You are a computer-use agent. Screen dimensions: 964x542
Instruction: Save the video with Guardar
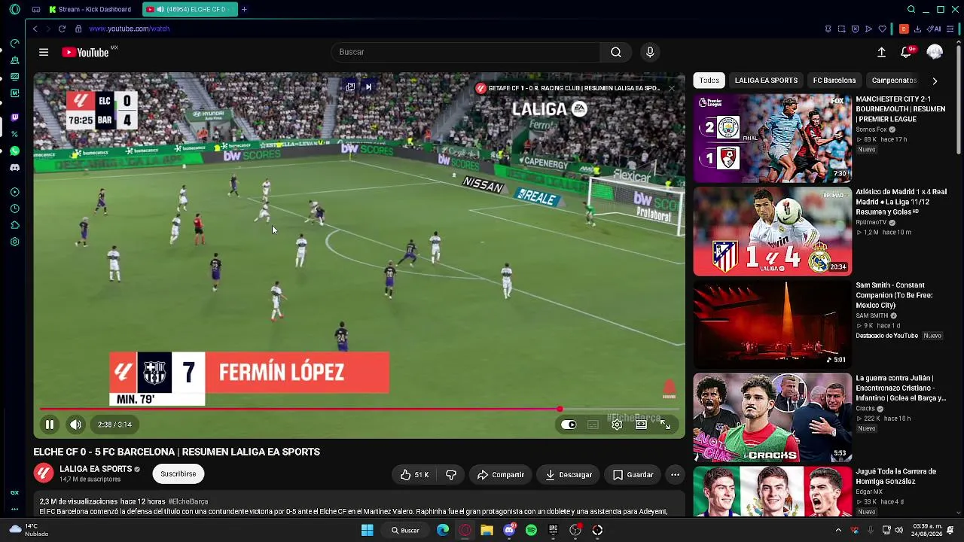pos(633,474)
